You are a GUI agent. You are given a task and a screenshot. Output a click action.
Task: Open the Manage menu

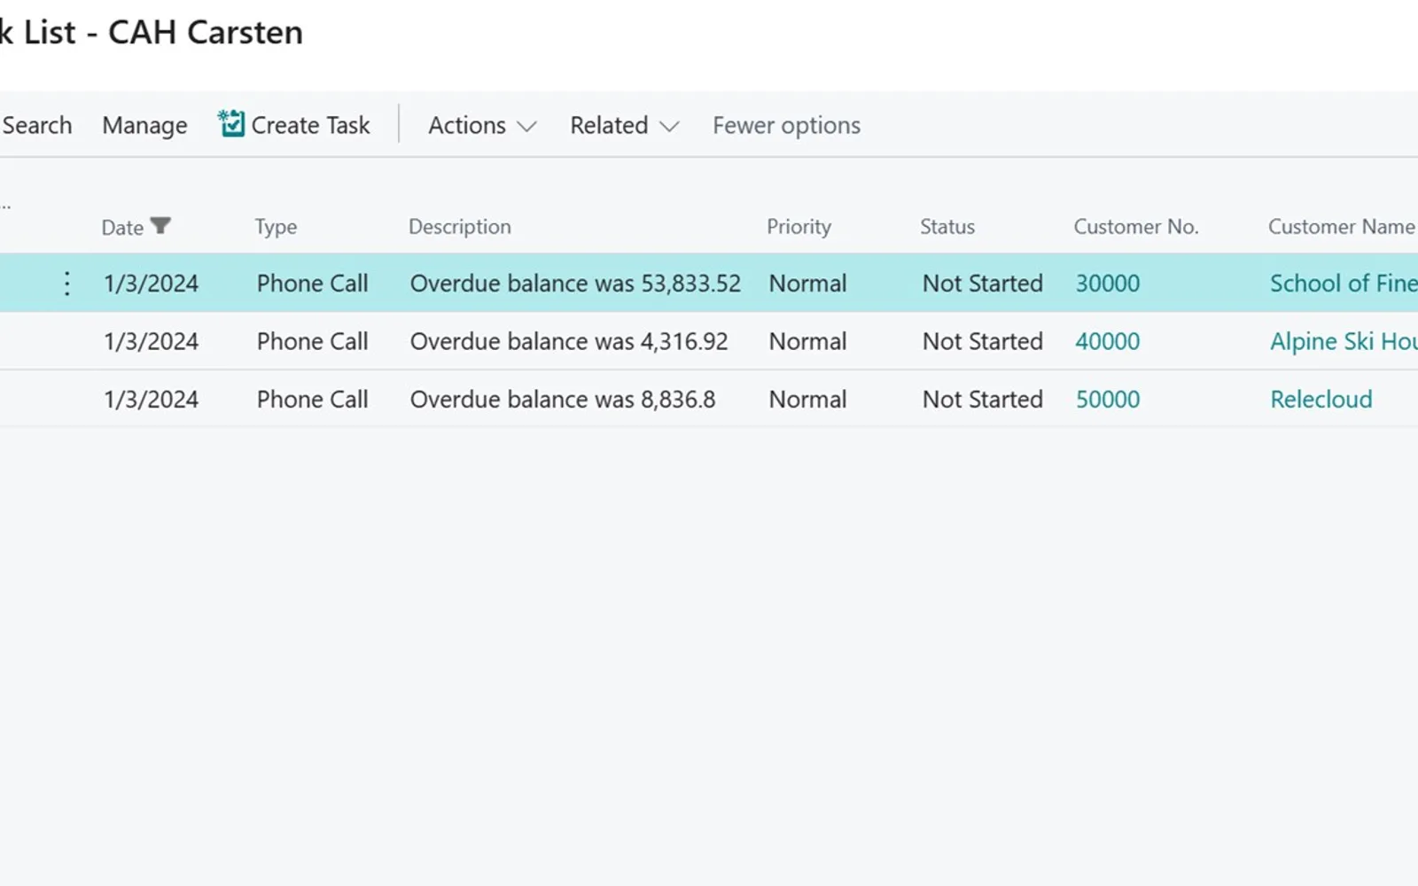pos(144,125)
